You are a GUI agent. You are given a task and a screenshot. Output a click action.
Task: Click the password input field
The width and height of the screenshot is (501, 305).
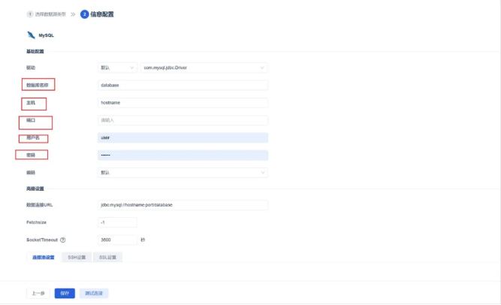183,155
